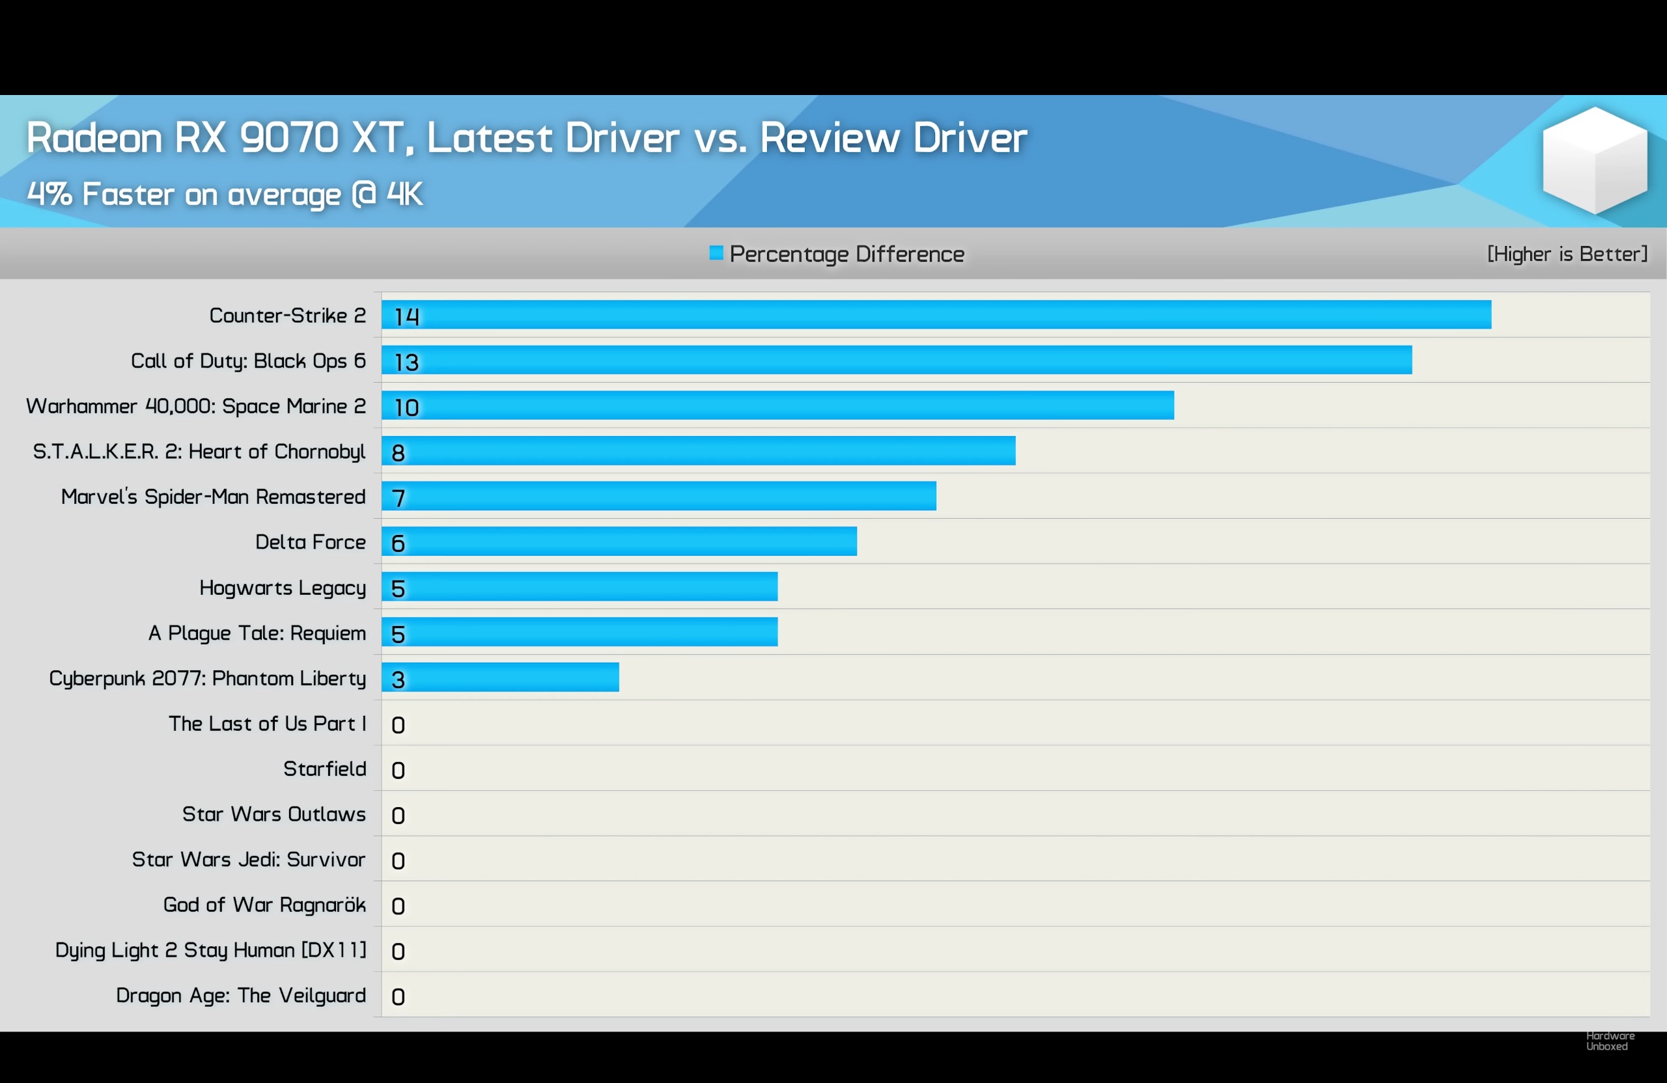Click the 0 value for God of War Ragnarök

pos(398,907)
